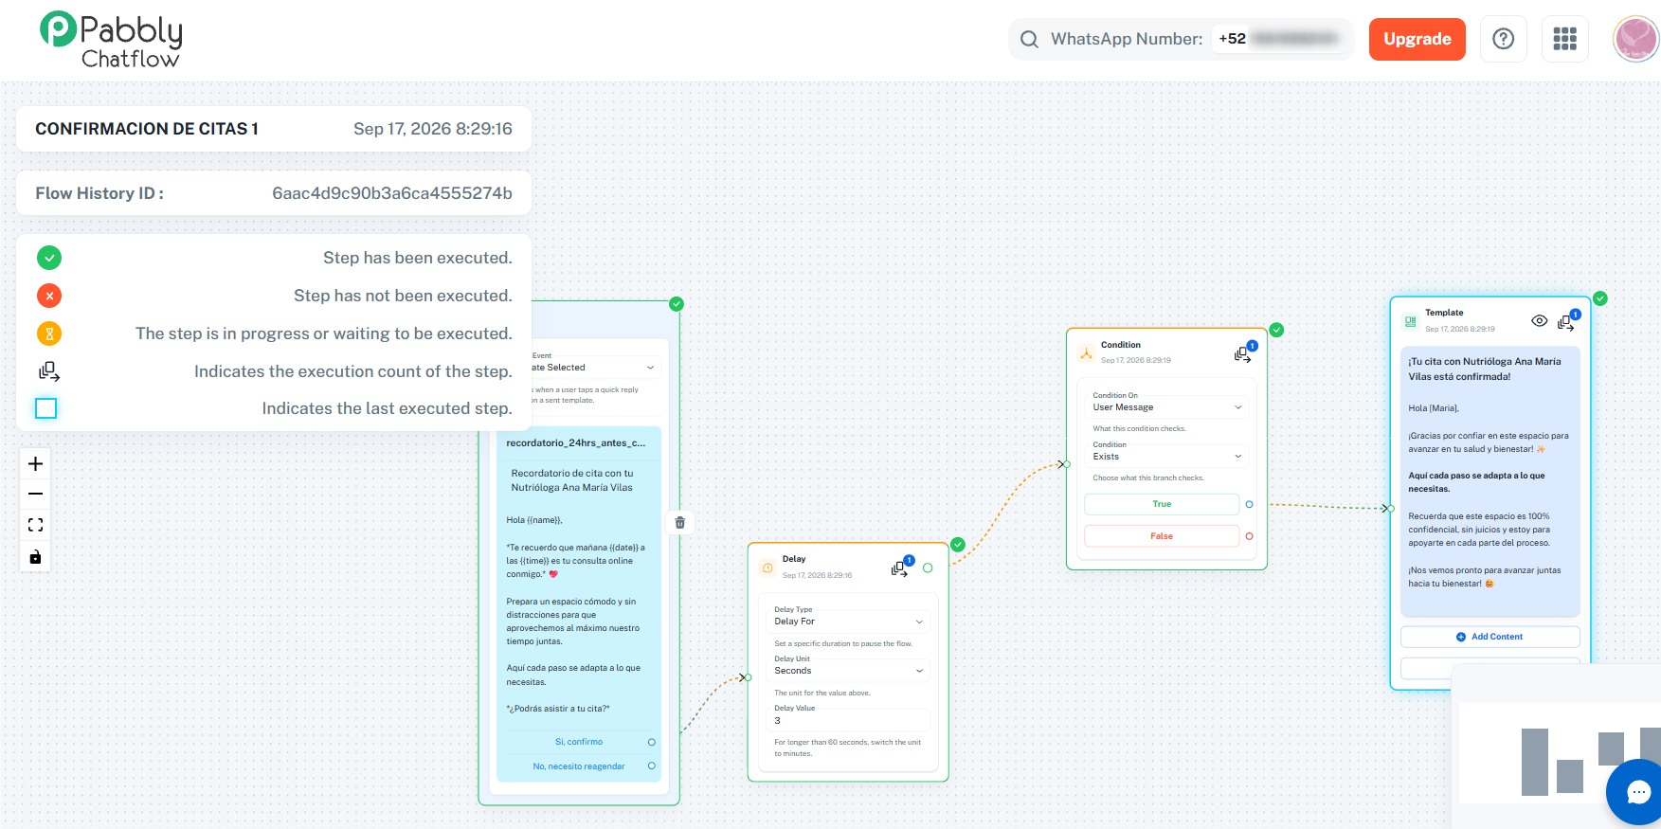
Task: Open the help question mark icon
Action: pos(1504,39)
